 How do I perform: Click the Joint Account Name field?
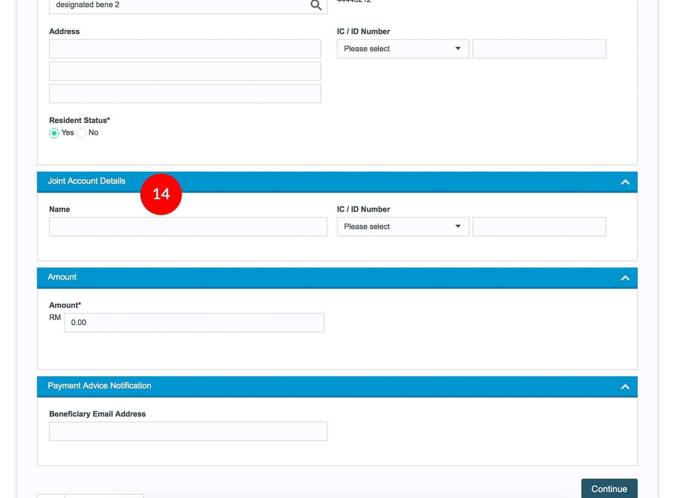(x=188, y=226)
